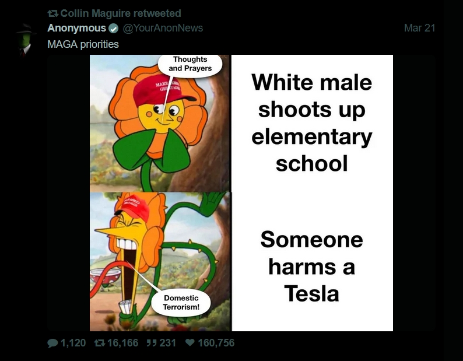463x361 pixels.
Task: Click the retweet icon beside Collin Maguire
Action: [x=53, y=13]
